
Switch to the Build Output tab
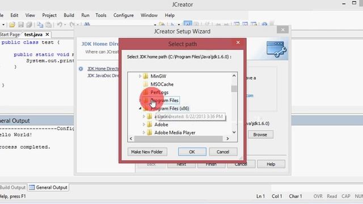click(x=12, y=188)
